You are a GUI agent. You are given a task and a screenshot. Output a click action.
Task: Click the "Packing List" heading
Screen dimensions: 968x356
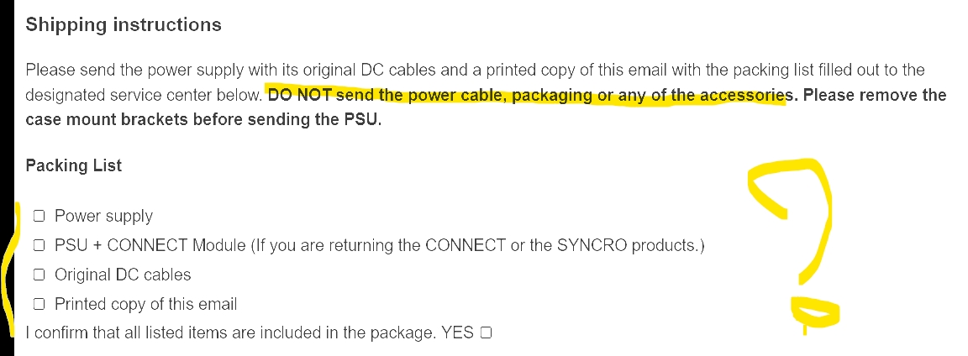pyautogui.click(x=74, y=165)
